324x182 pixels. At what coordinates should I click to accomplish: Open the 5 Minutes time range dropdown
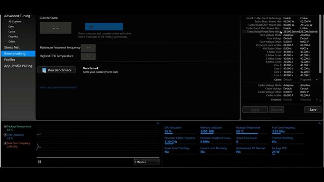pos(146,162)
